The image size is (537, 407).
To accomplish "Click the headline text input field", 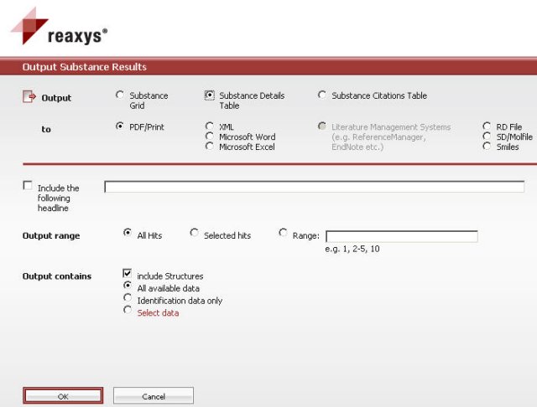I will coord(314,187).
